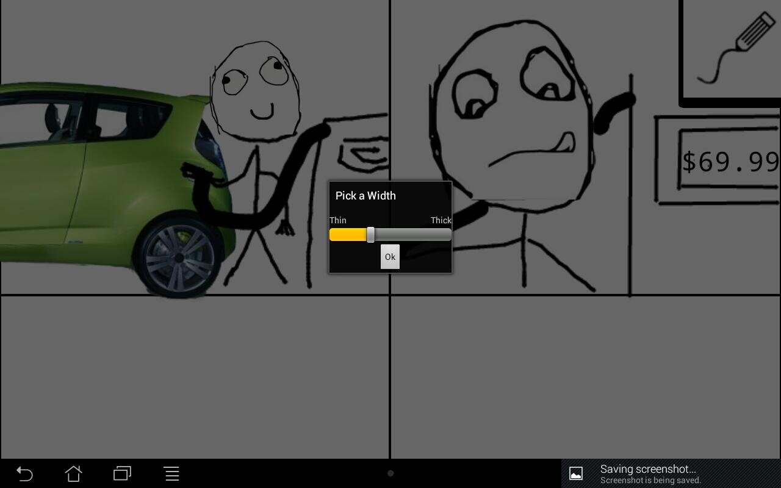The height and width of the screenshot is (488, 781).
Task: Click the 'Thick' slider label
Action: click(441, 220)
